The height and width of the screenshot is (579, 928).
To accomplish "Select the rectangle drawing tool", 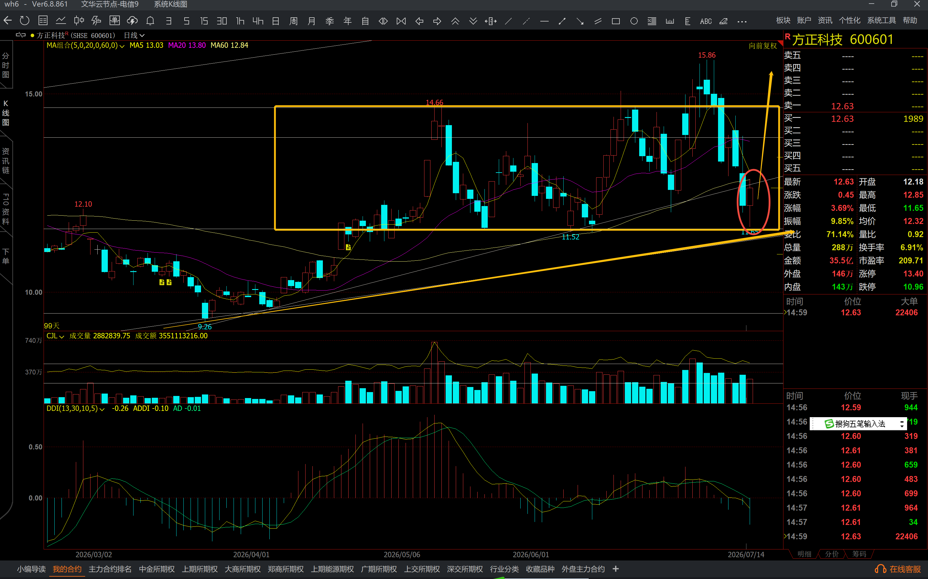I will click(x=616, y=21).
